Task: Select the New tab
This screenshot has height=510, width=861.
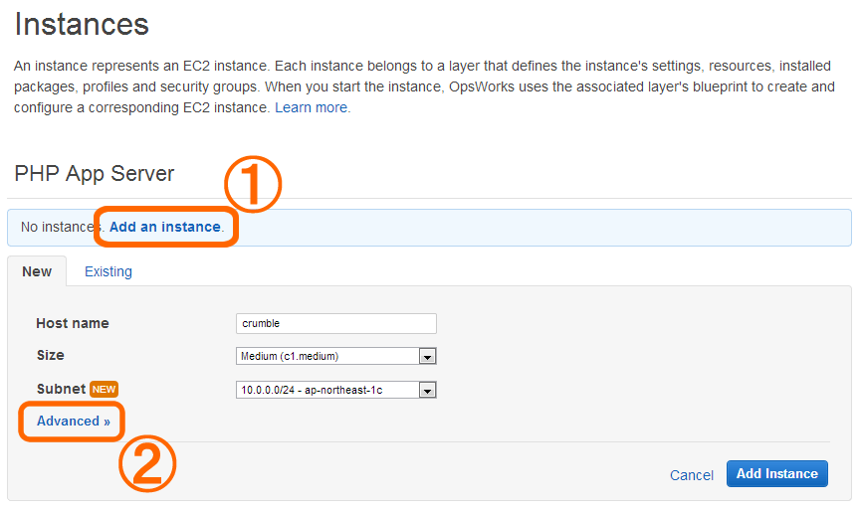Action: point(37,271)
